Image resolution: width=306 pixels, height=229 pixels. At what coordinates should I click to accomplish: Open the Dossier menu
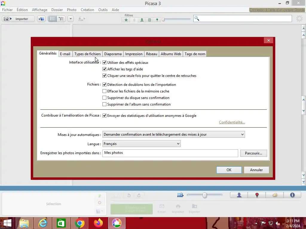click(57, 10)
